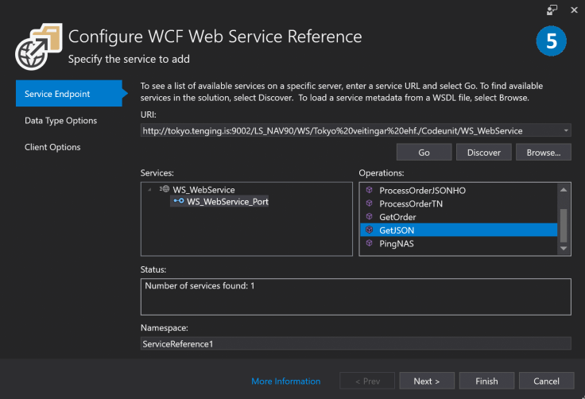Click the Namespace text field
Viewport: 585px width, 399px height.
[x=355, y=343]
